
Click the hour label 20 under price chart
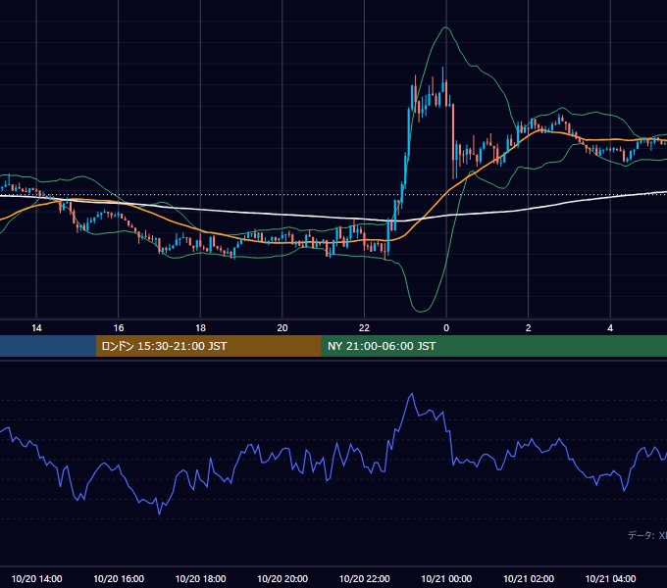point(282,328)
